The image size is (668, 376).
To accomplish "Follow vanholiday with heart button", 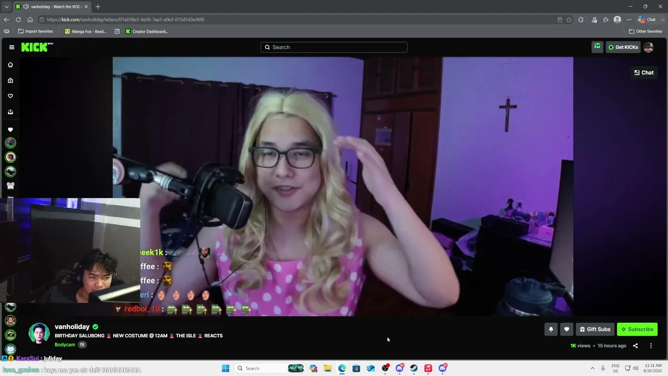I will pos(566,330).
